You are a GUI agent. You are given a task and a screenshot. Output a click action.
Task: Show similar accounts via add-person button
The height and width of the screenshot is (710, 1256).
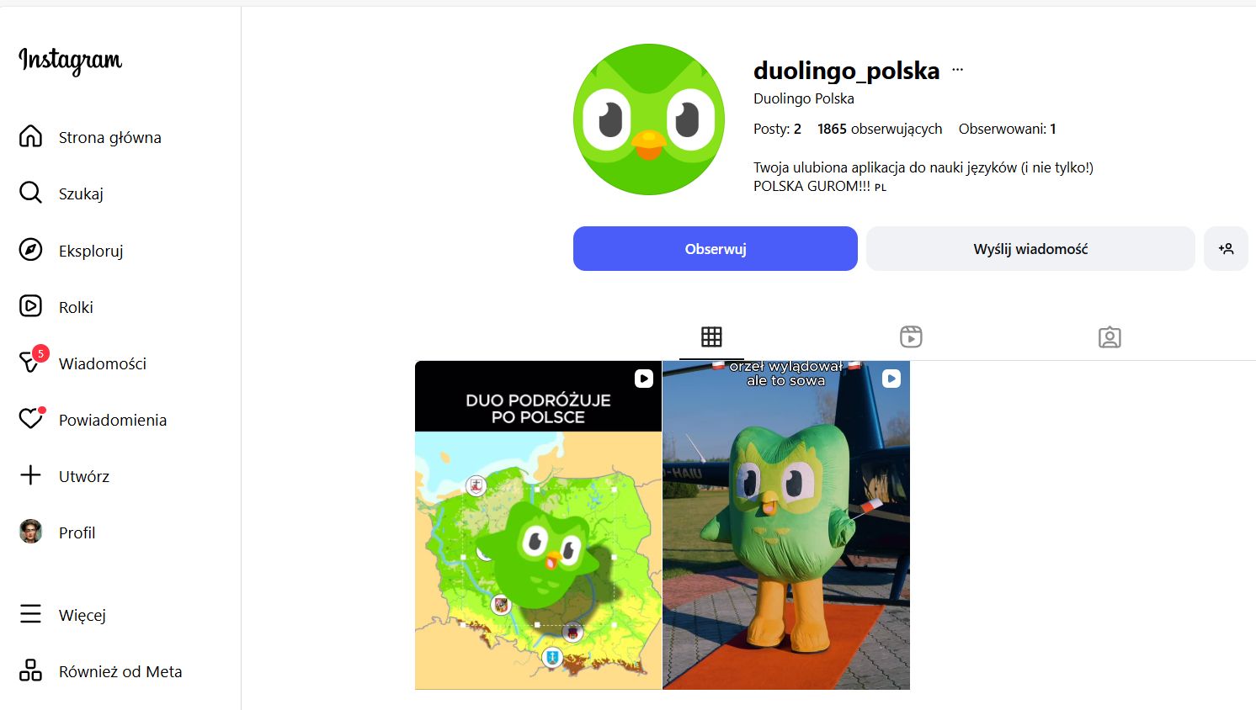pyautogui.click(x=1226, y=249)
